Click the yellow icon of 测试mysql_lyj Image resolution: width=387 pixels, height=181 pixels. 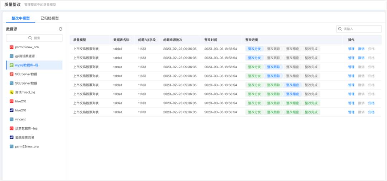pyautogui.click(x=11, y=92)
